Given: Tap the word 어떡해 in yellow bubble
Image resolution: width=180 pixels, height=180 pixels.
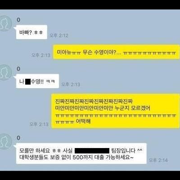Looking at the screenshot, I should click(x=83, y=121).
